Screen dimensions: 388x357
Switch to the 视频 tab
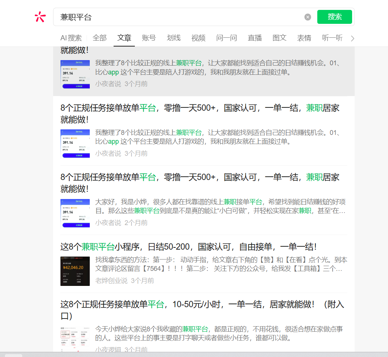199,38
